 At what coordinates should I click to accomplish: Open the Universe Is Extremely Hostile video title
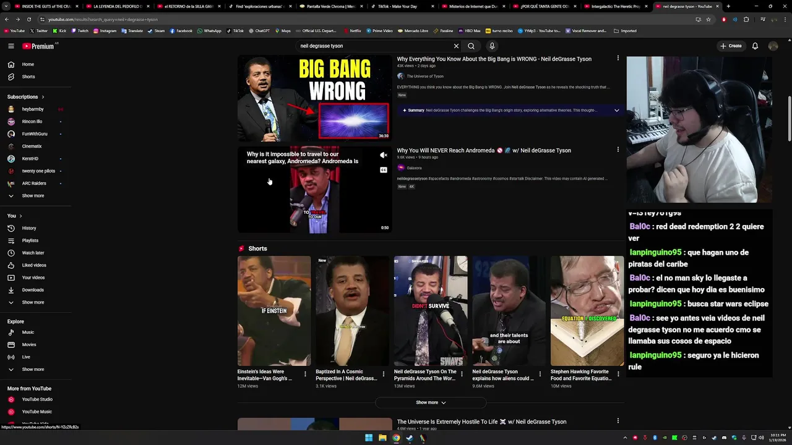coord(481,422)
